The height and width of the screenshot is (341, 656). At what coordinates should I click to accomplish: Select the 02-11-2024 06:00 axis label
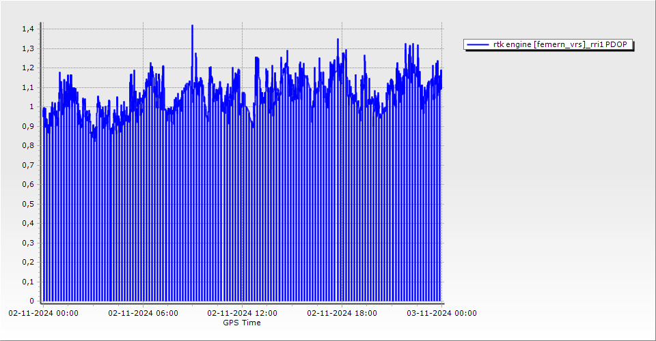(143, 313)
